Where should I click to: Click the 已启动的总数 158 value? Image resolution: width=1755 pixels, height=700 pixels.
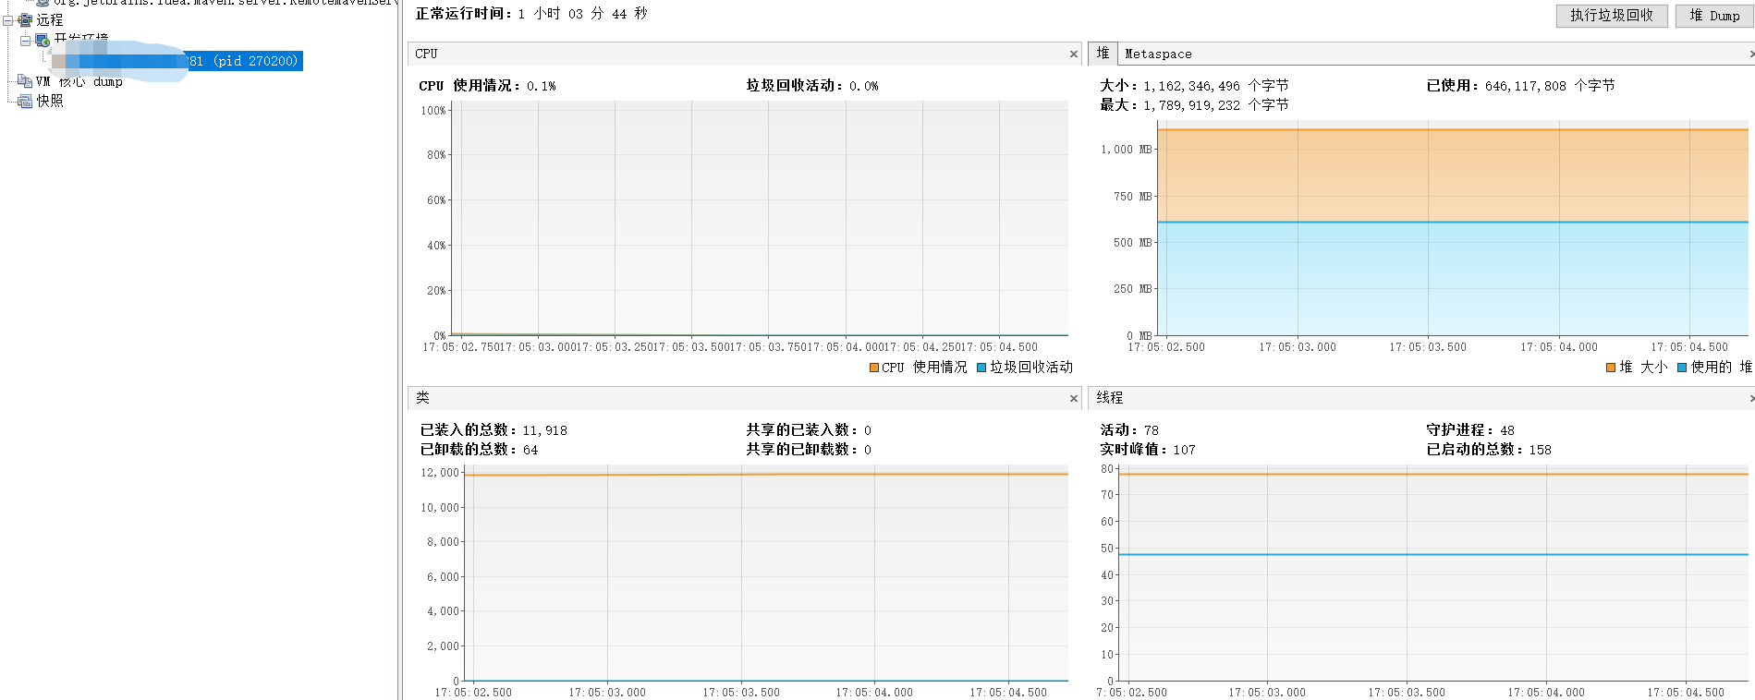1540,450
